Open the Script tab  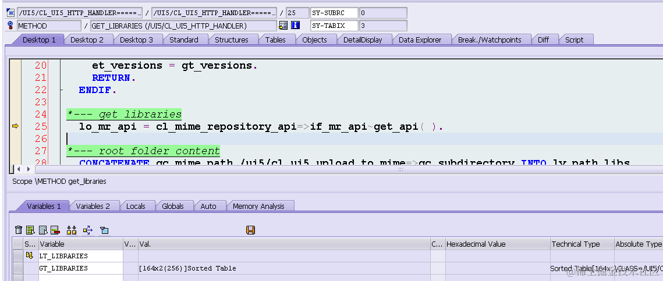(x=574, y=40)
